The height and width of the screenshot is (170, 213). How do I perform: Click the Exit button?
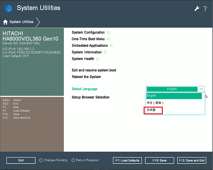coord(21,160)
